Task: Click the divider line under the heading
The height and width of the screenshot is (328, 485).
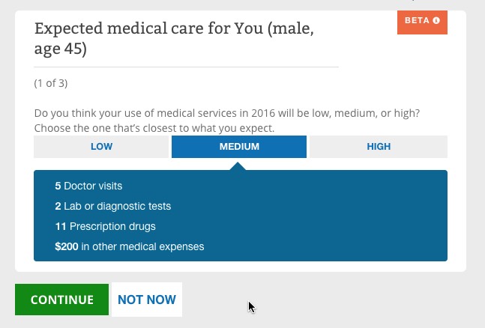Action: pyautogui.click(x=186, y=67)
